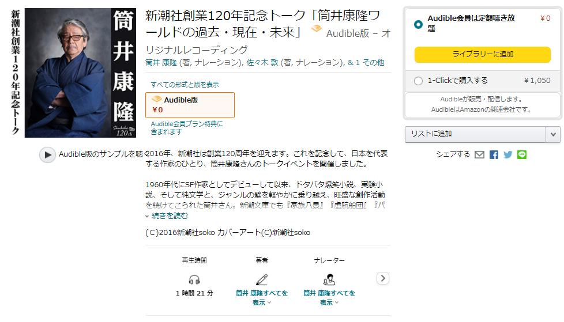Click Audible会員プラン特典に含まれます link
Viewport: 564px width, 322px height.
(187, 128)
